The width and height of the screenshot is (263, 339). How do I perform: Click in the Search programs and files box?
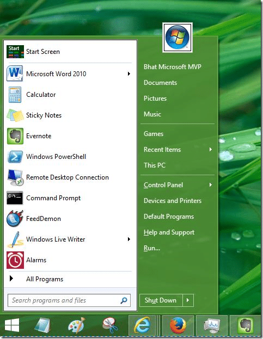69,300
